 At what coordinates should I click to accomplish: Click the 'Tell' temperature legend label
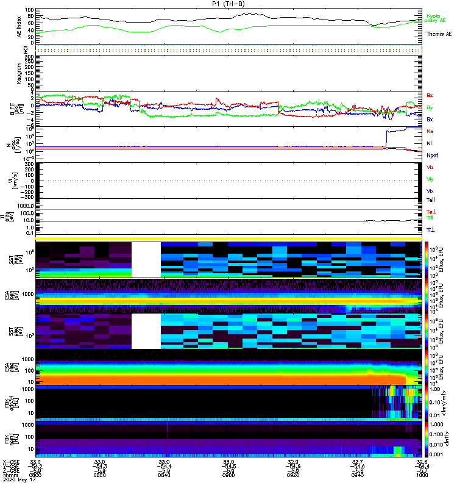click(431, 200)
